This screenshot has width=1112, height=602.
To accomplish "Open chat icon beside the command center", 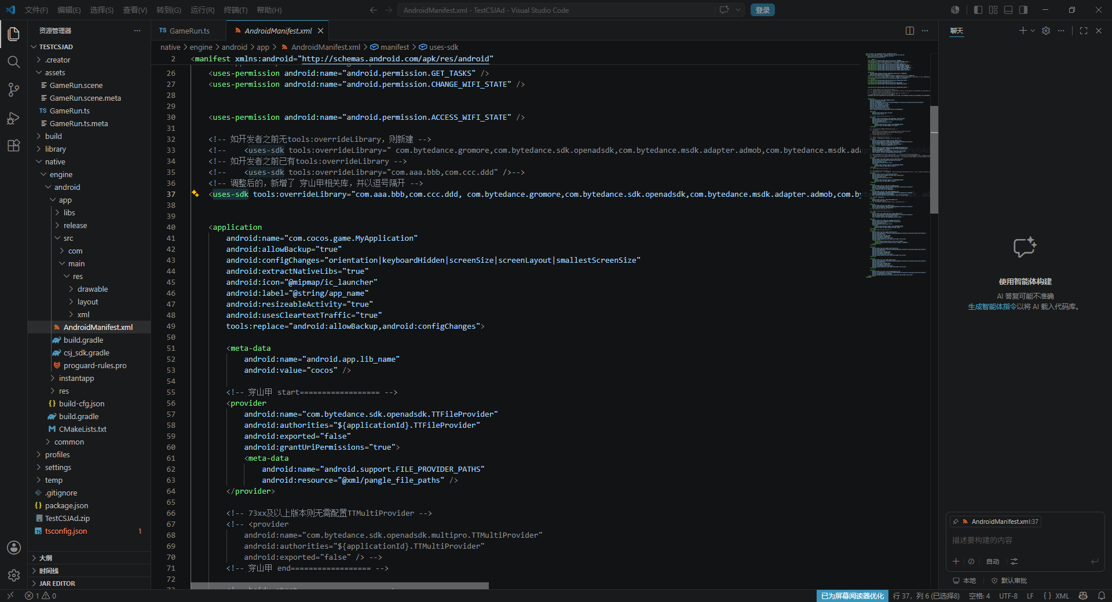I will pyautogui.click(x=724, y=10).
